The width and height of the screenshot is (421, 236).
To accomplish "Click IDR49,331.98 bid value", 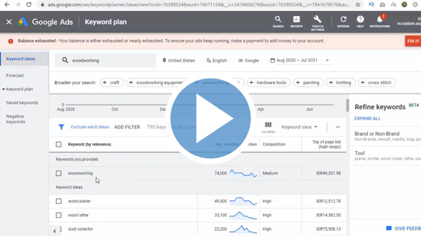I will (x=328, y=173).
